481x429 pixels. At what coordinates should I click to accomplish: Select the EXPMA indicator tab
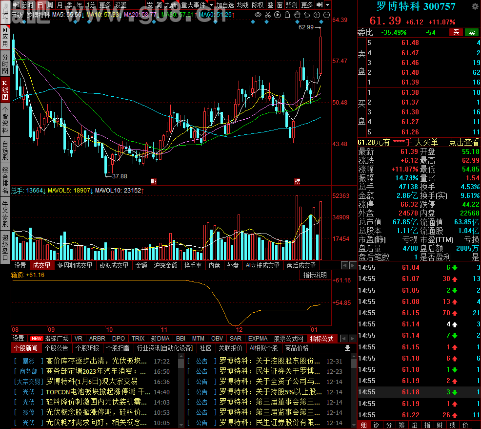258,338
